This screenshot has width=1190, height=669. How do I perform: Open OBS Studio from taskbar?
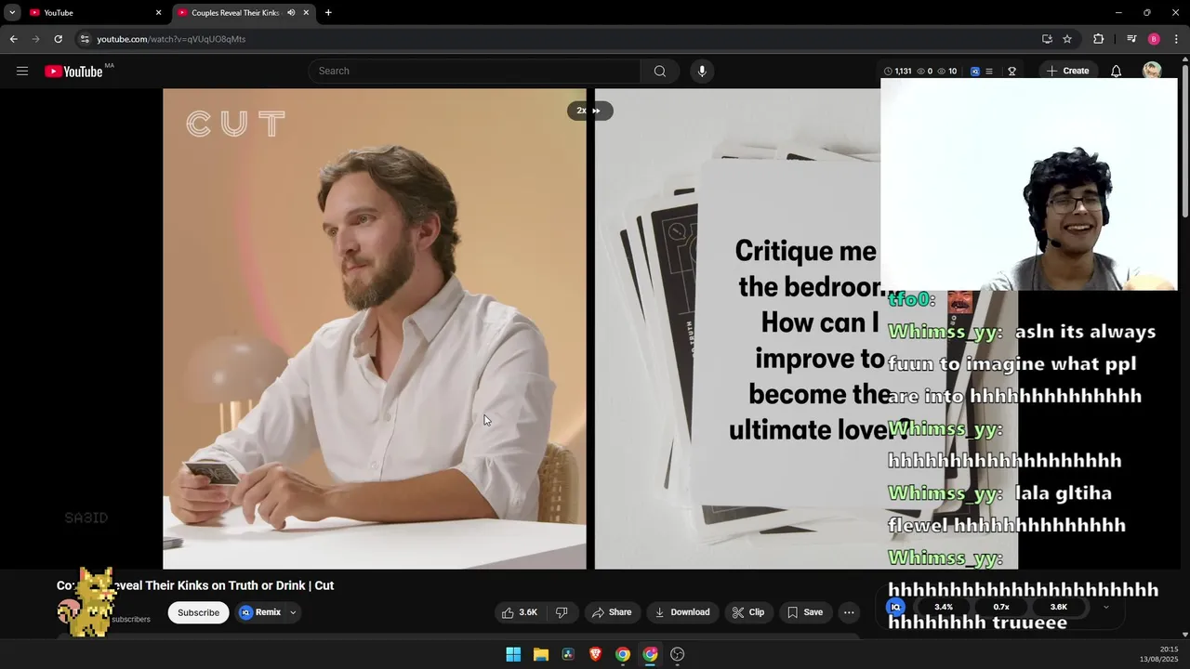coord(678,654)
